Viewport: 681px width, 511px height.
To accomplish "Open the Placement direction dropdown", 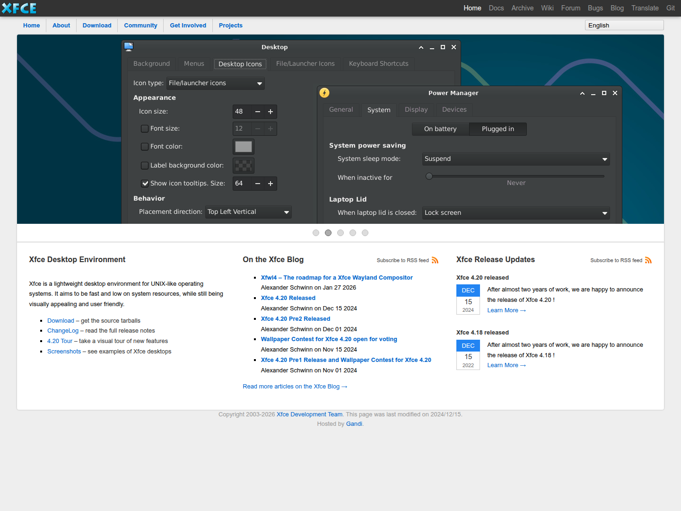I will click(x=248, y=212).
